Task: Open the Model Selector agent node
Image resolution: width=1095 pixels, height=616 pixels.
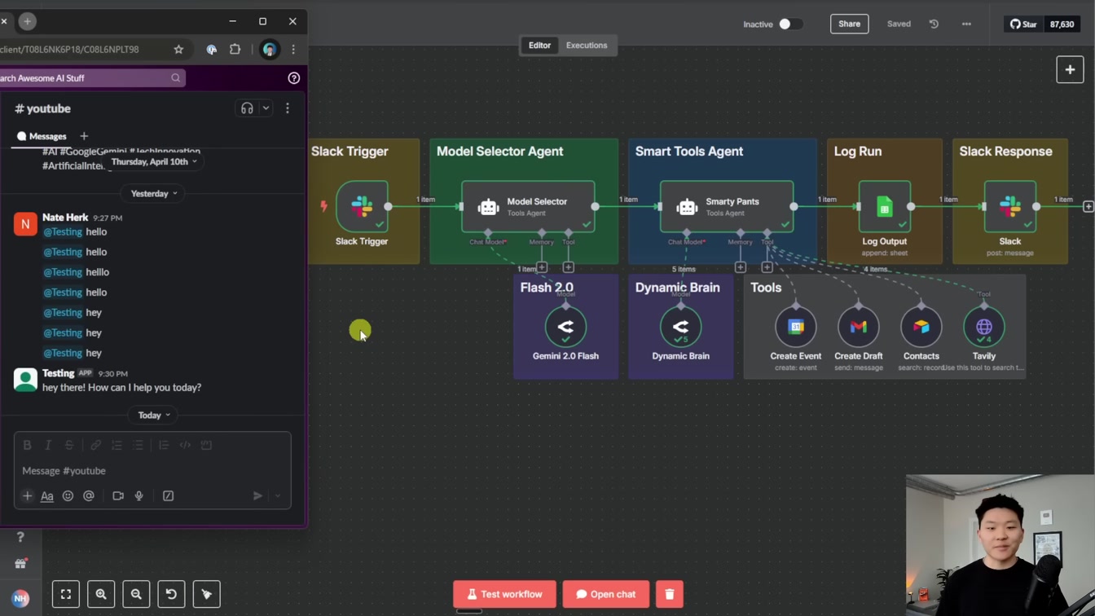Action: coord(528,207)
